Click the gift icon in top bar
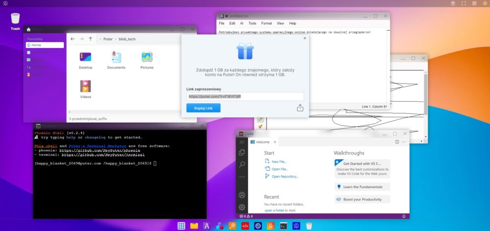This screenshot has width=490, height=231. 453,3
